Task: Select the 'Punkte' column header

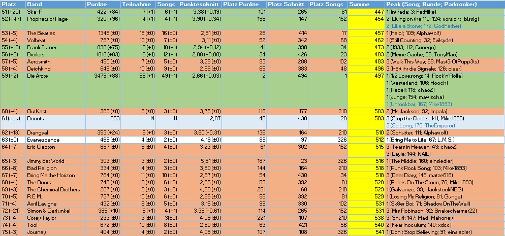Action: point(103,5)
